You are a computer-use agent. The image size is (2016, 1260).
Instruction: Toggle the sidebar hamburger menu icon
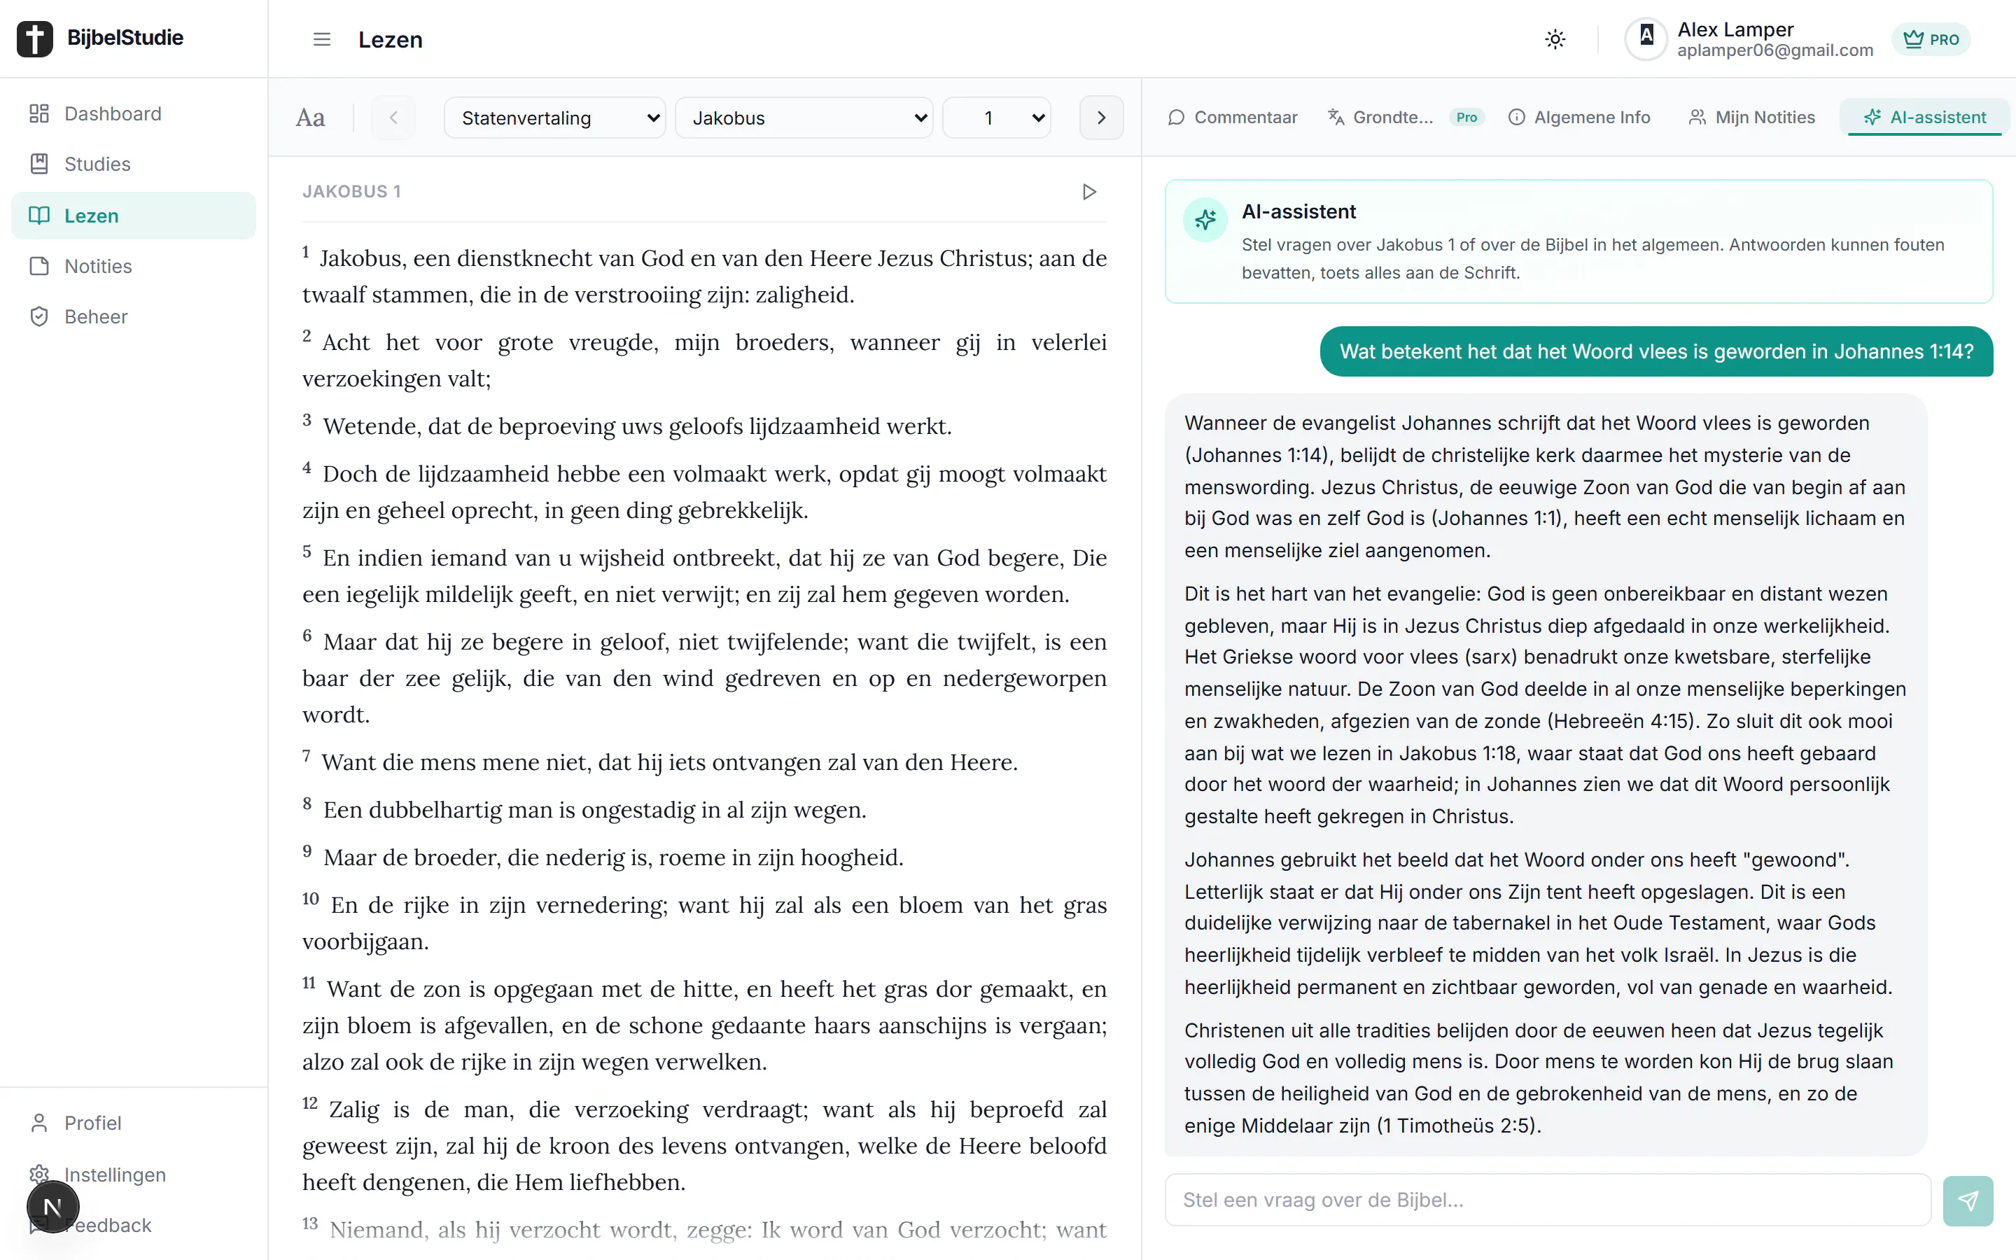click(321, 39)
